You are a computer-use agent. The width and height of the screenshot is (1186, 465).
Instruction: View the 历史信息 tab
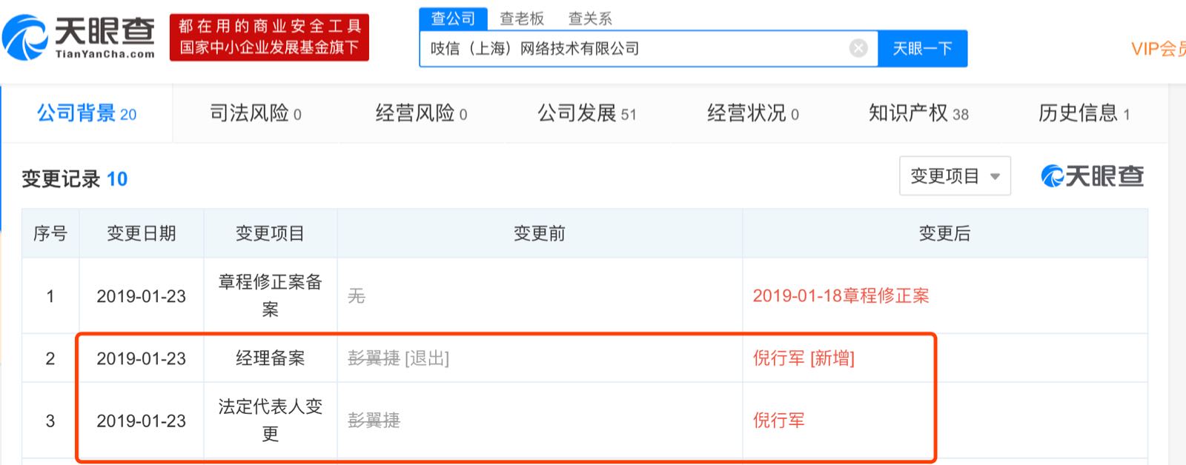pos(1084,113)
